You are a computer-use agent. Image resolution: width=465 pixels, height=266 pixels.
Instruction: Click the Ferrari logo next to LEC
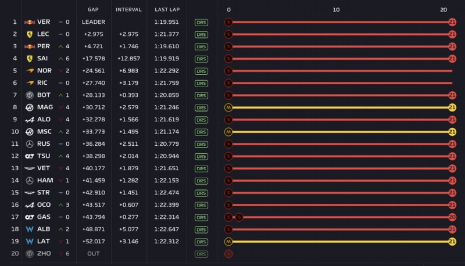[30, 34]
